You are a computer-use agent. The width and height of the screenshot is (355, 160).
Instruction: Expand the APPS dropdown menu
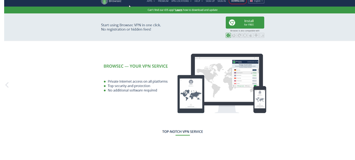coord(151,2)
